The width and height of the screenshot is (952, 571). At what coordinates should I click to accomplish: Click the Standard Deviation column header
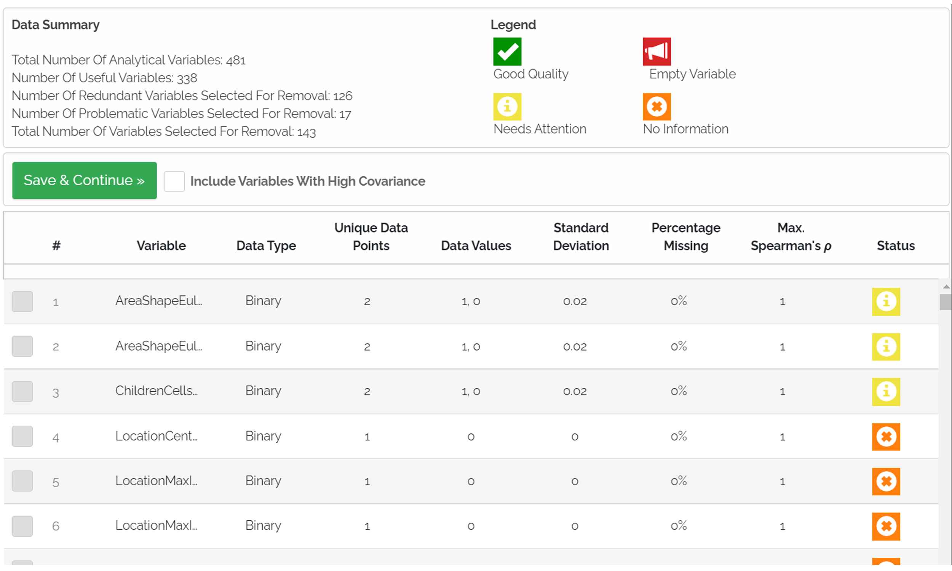[581, 237]
